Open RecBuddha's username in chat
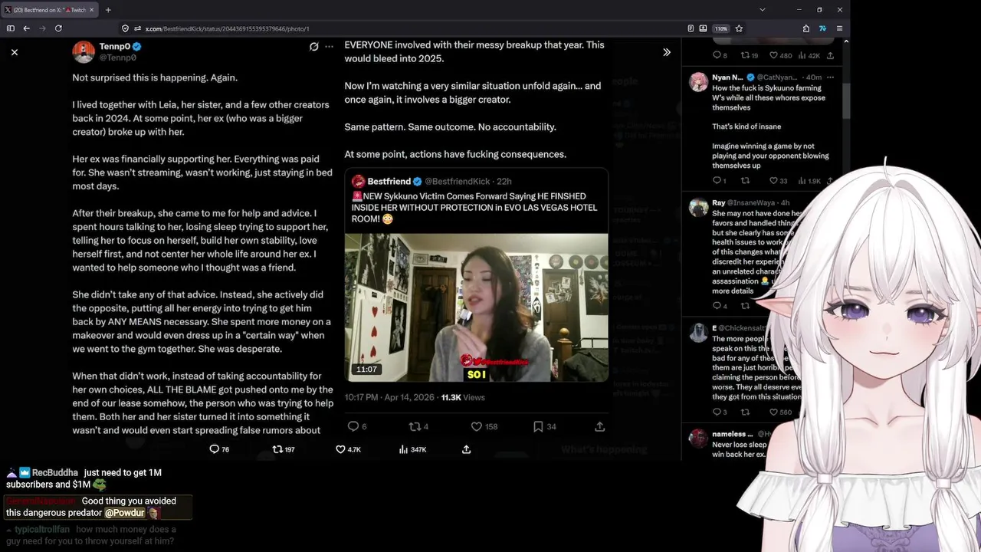This screenshot has height=552, width=981. pos(55,472)
